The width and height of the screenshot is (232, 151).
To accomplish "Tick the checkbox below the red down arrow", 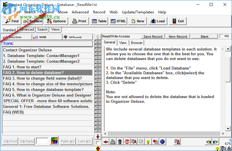I will point(98,143).
